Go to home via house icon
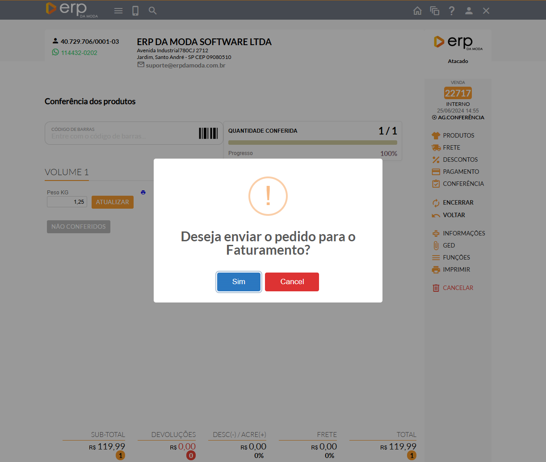546x462 pixels. (417, 11)
